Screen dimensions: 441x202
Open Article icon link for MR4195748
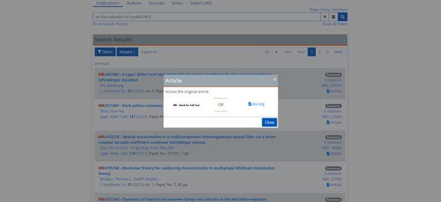[334, 185]
